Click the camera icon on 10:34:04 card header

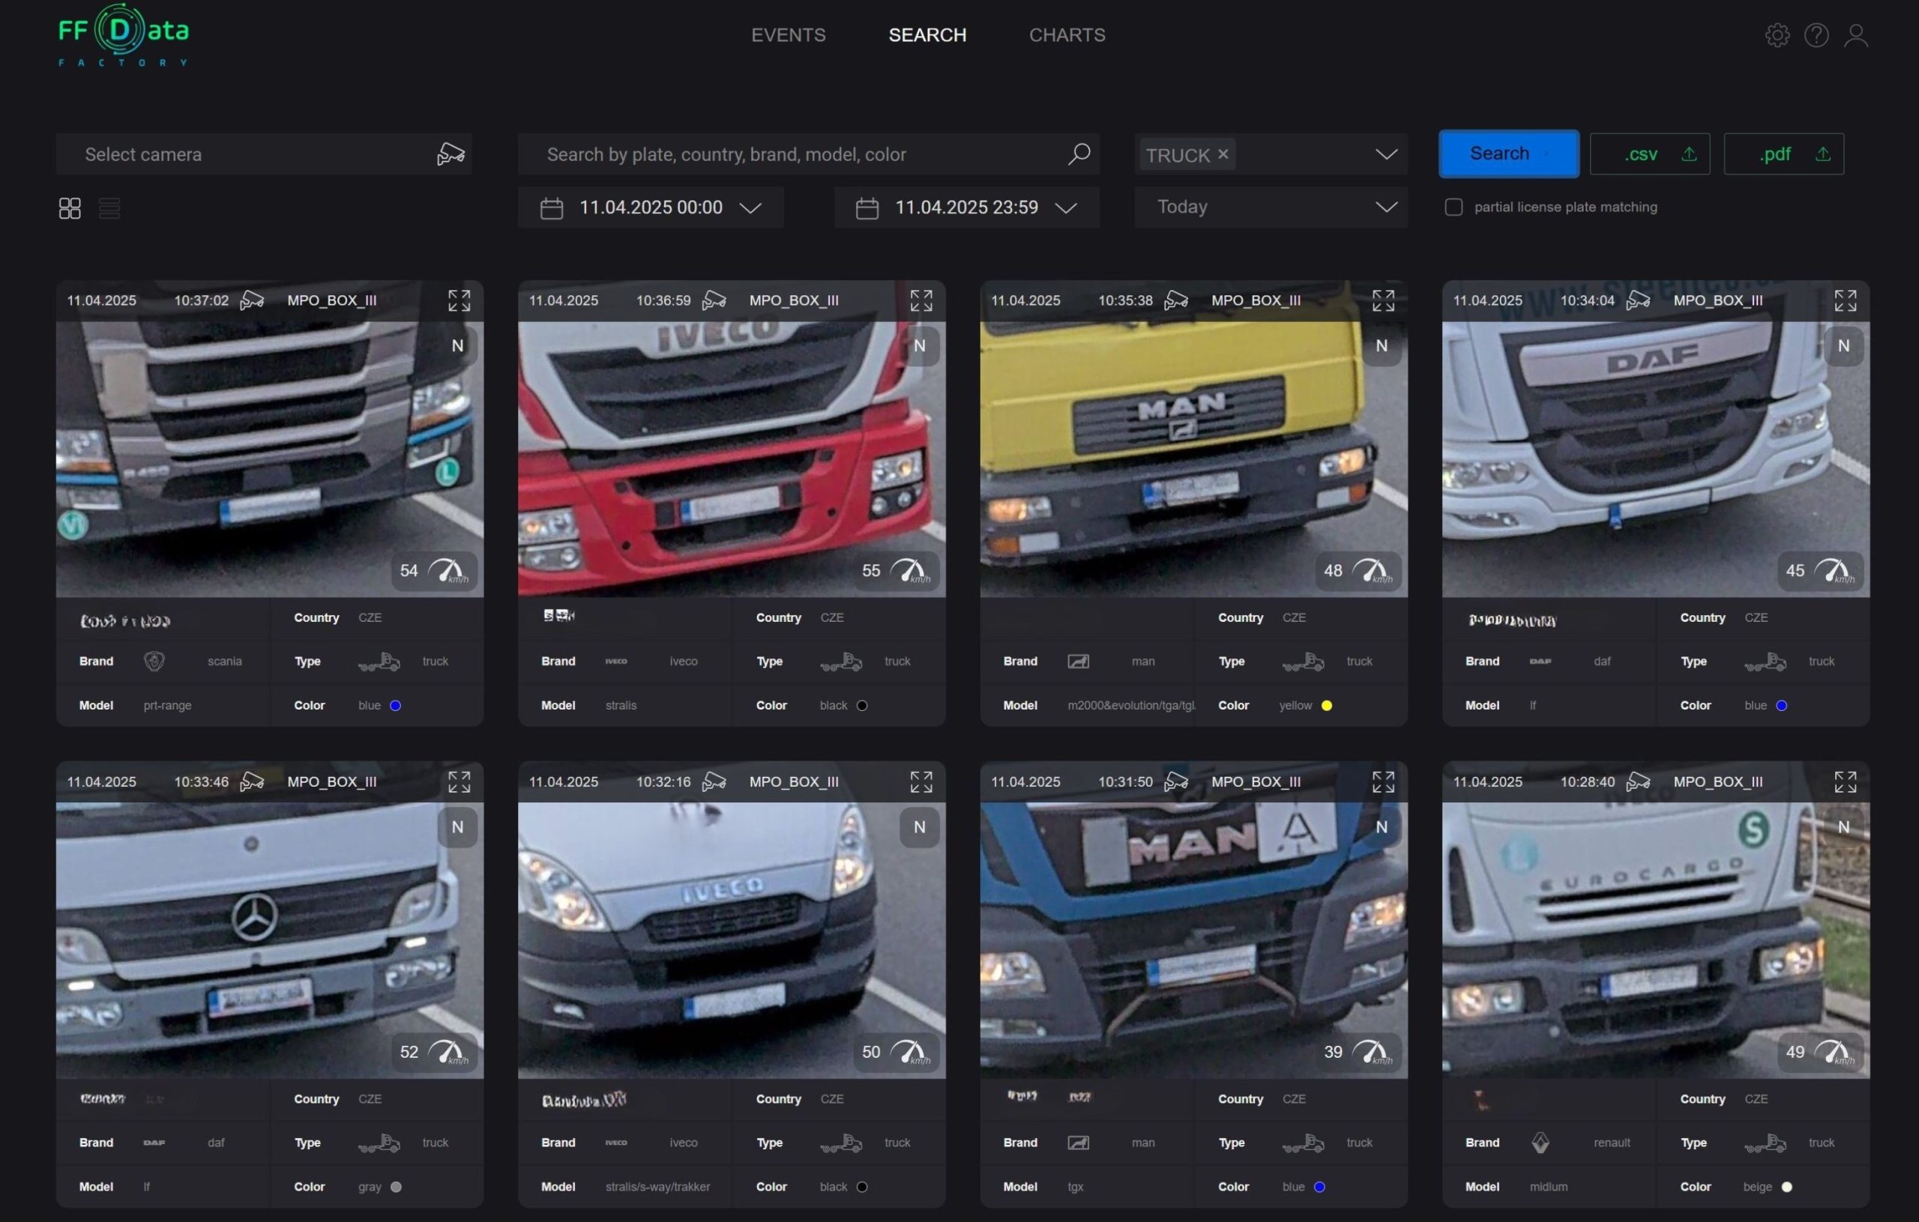pos(1639,300)
